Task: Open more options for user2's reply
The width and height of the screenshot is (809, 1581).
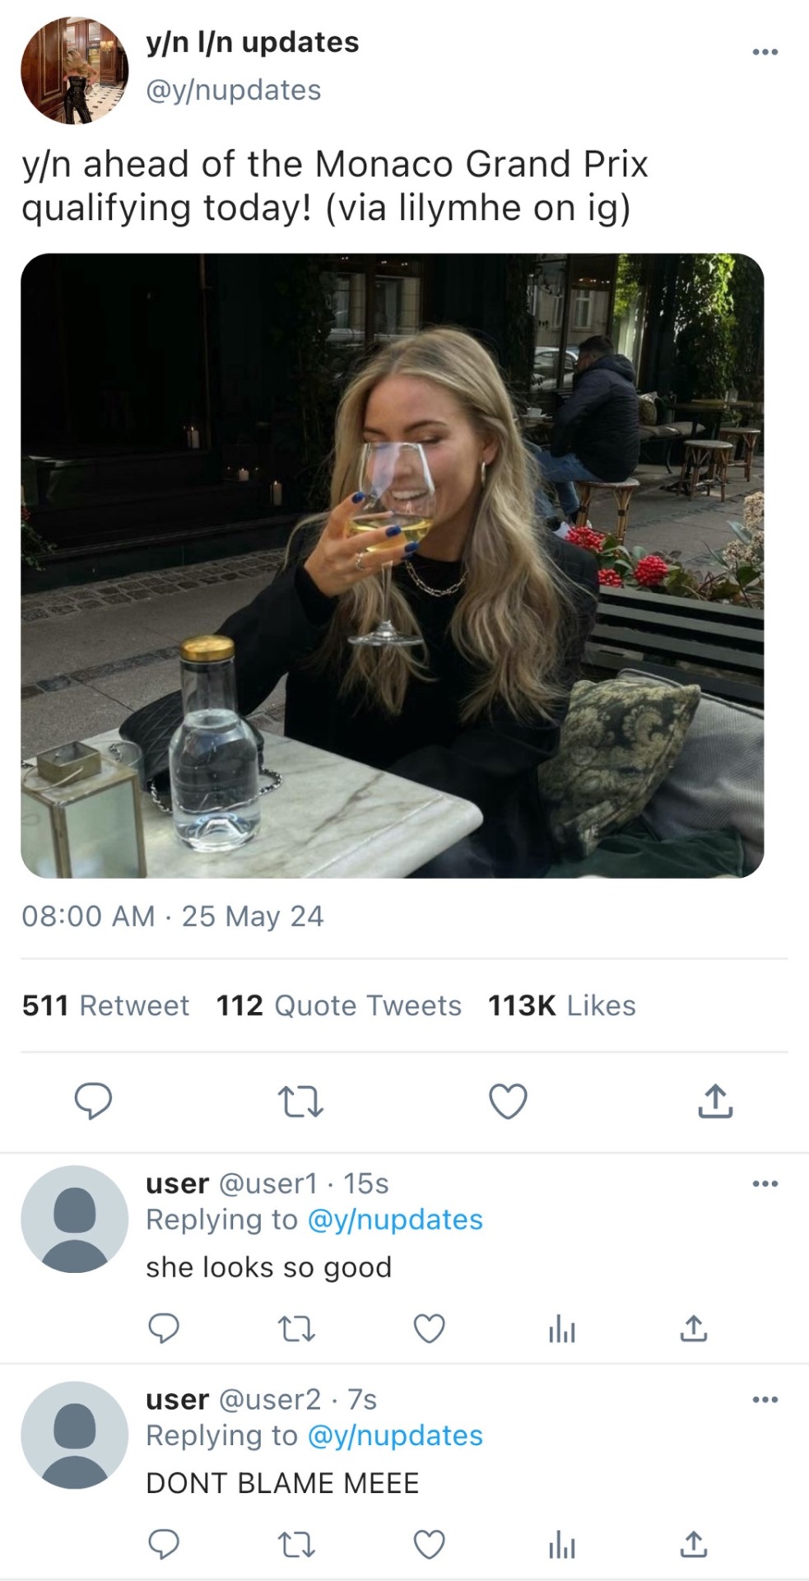Action: (765, 1399)
